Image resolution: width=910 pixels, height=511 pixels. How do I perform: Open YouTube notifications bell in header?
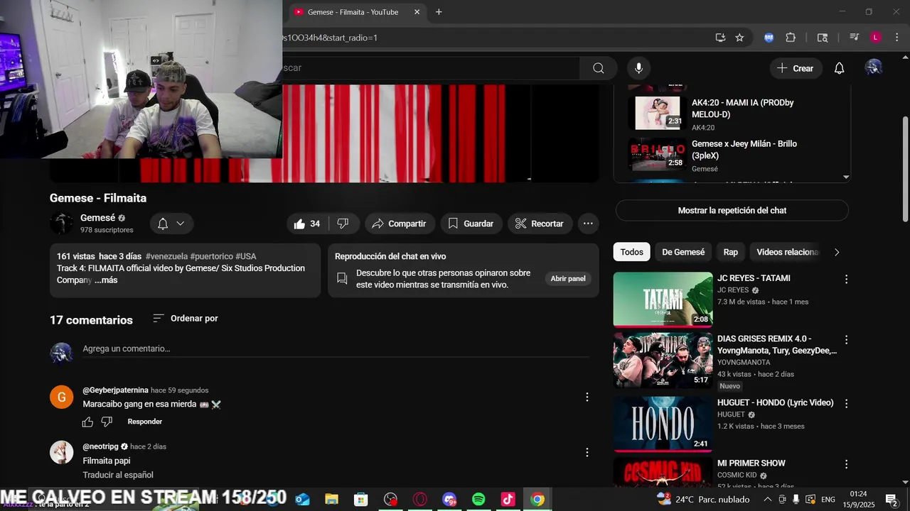pos(839,68)
